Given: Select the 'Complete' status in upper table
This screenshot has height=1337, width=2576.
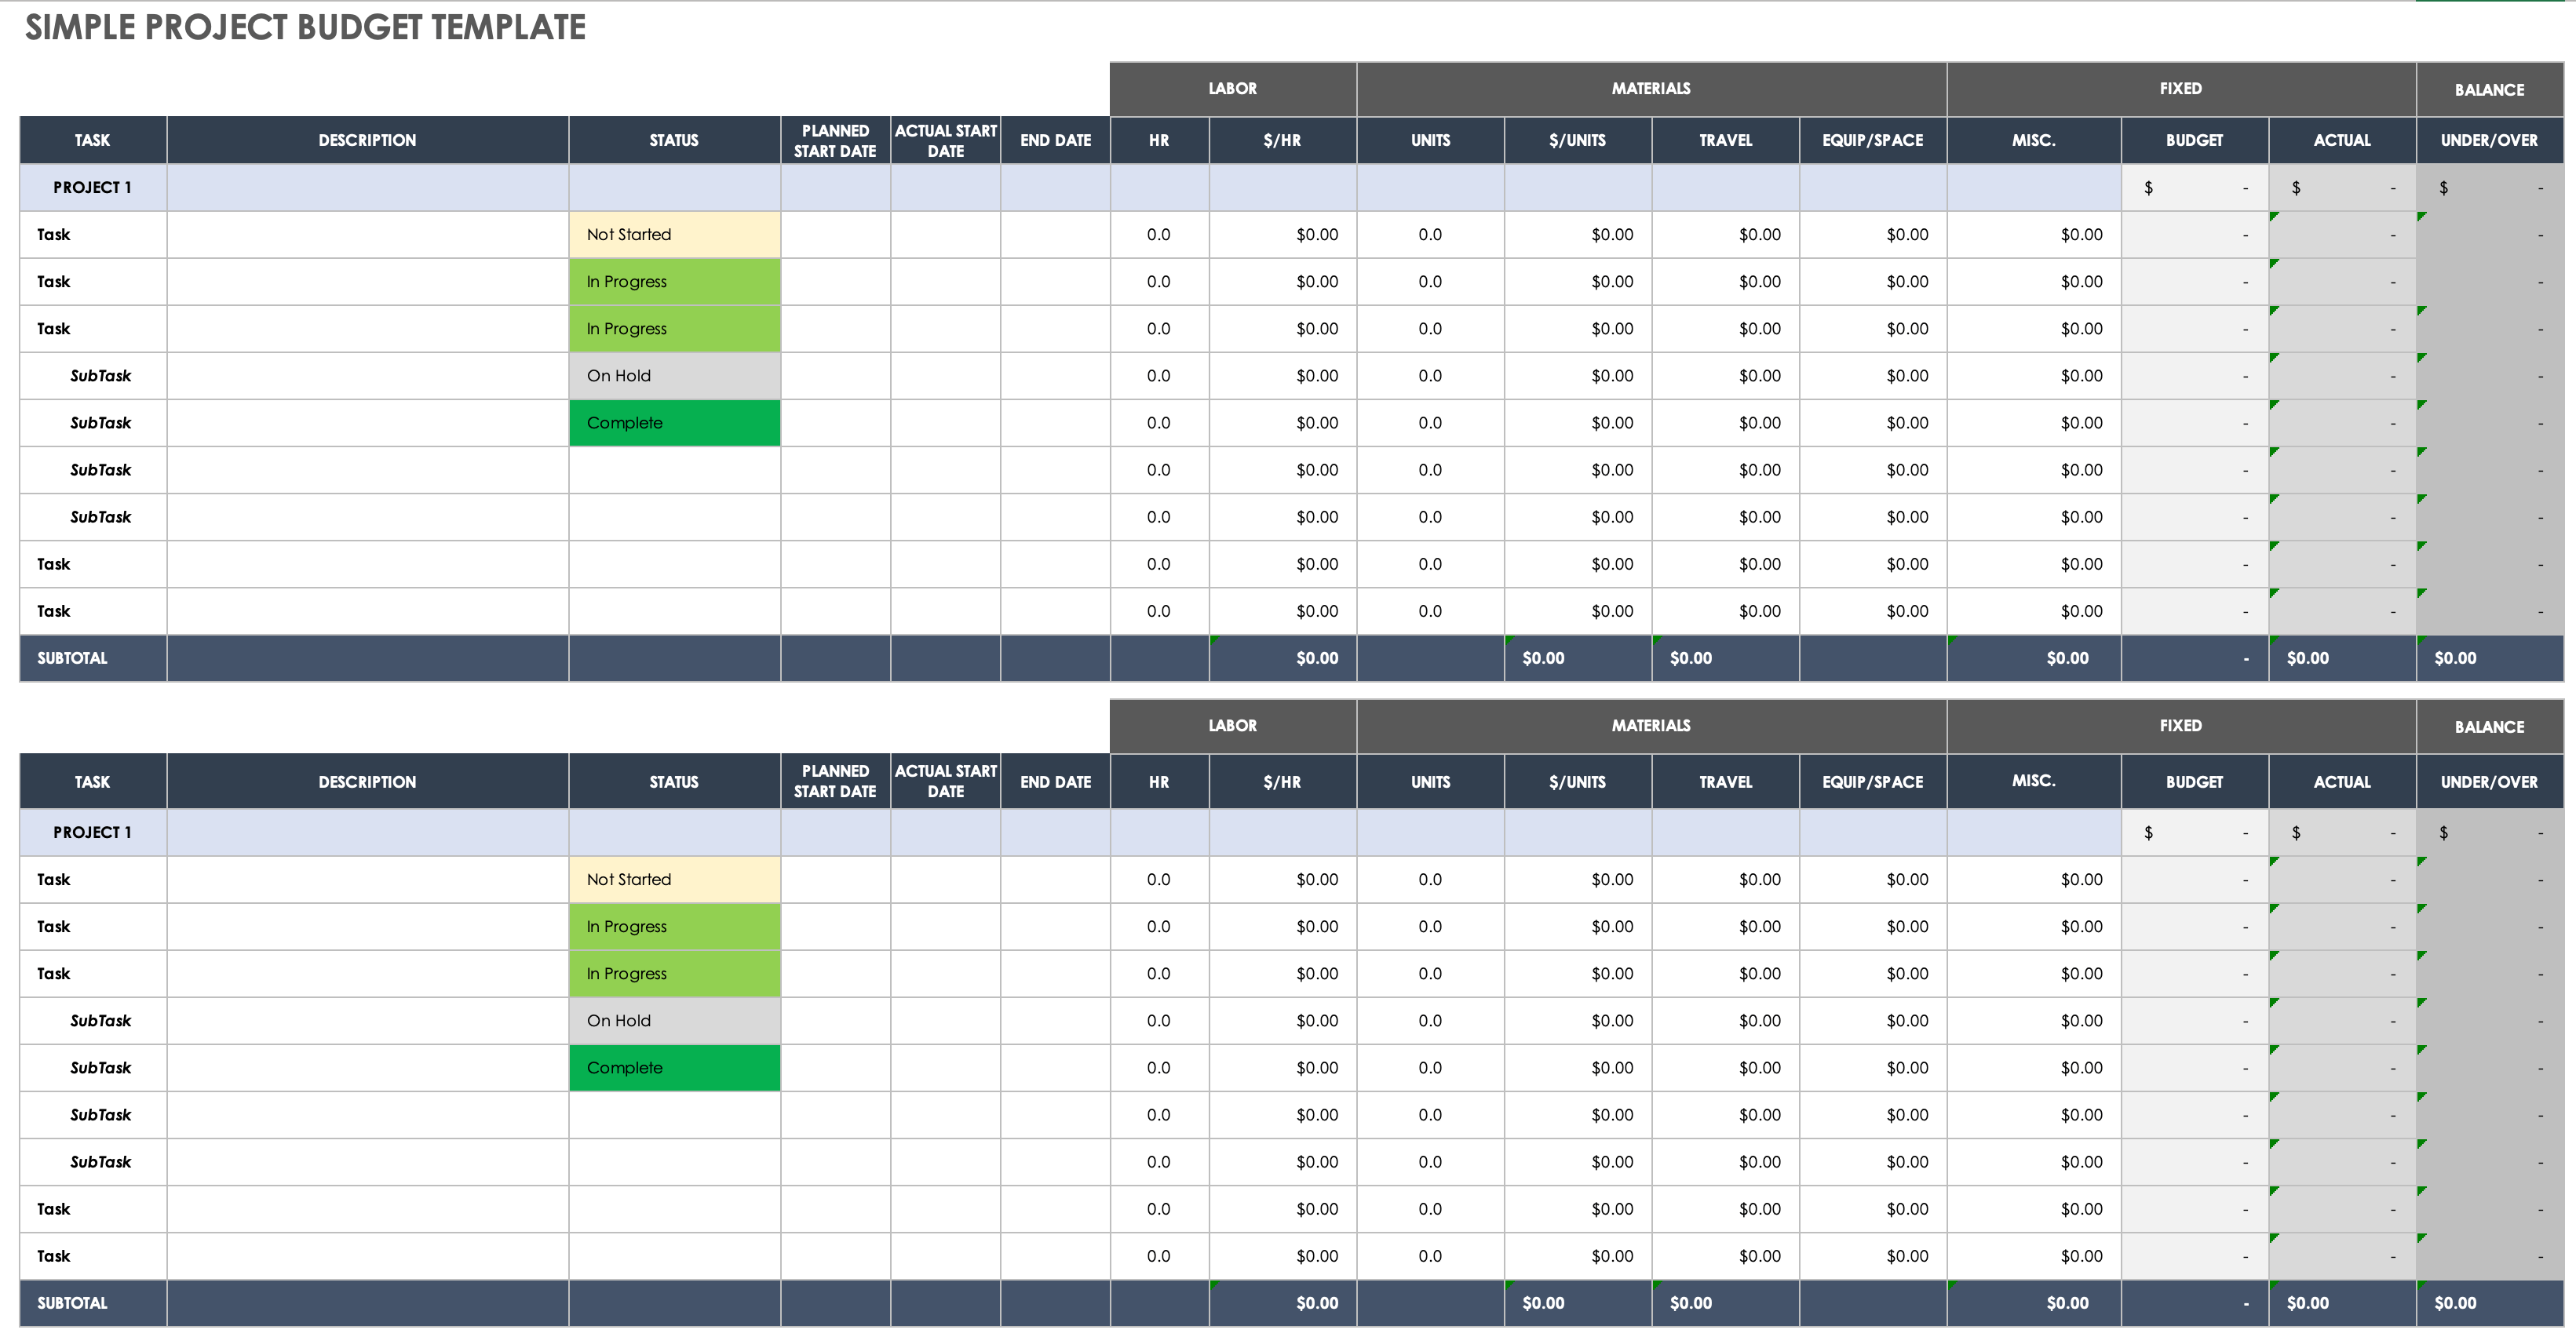Looking at the screenshot, I should click(x=675, y=423).
